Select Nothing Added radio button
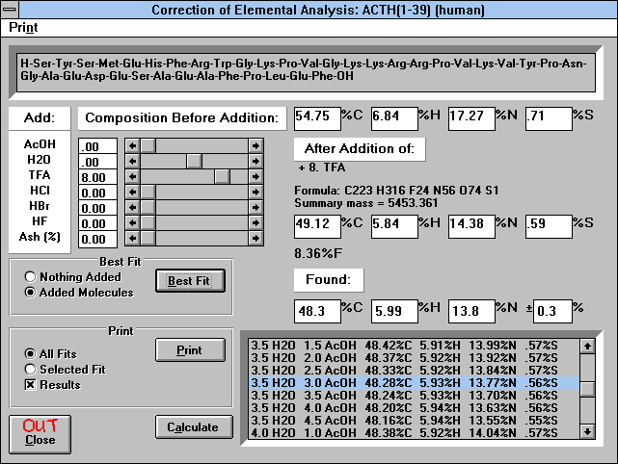Image resolution: width=618 pixels, height=464 pixels. coord(72,277)
